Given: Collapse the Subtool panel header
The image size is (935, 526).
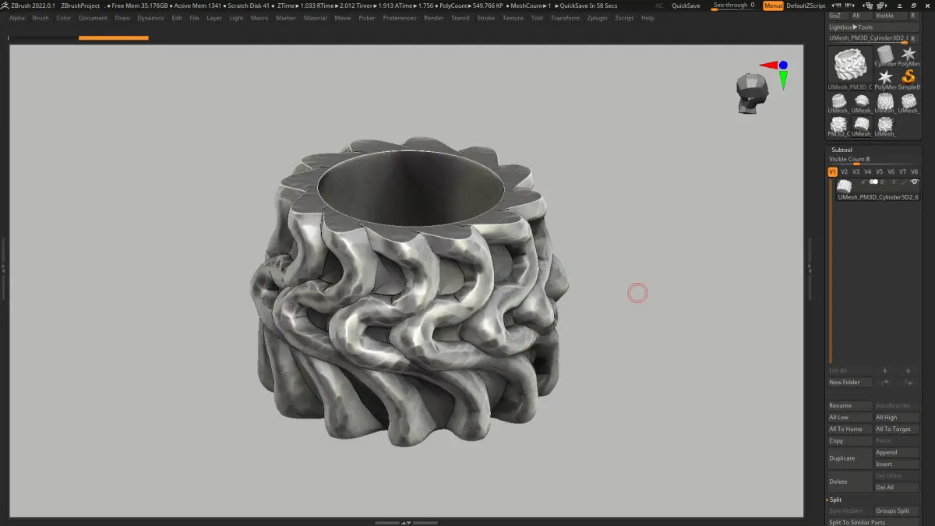Looking at the screenshot, I should click(841, 150).
